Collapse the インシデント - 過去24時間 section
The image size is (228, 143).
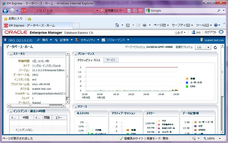coord(11,111)
